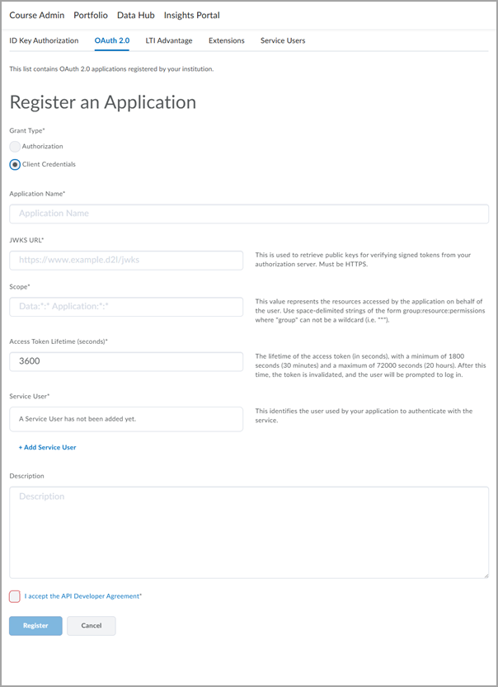Click Add Service User
The image size is (498, 687).
click(x=47, y=446)
